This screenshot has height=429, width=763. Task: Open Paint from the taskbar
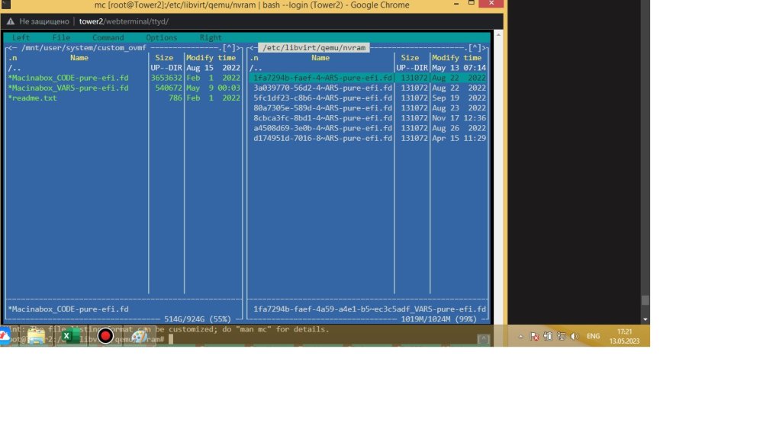click(x=139, y=336)
